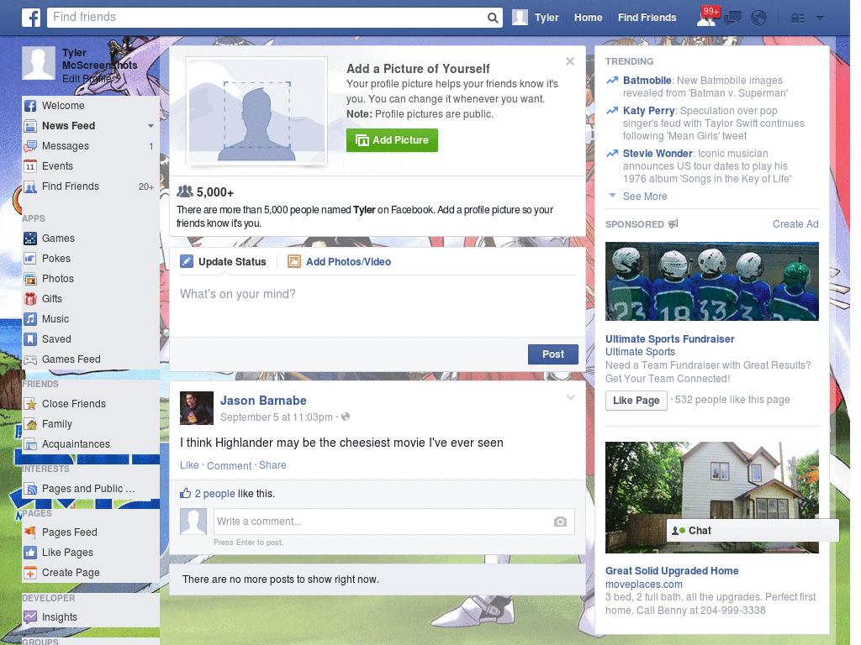
Task: Click the Edit Profile link
Action: tap(87, 78)
